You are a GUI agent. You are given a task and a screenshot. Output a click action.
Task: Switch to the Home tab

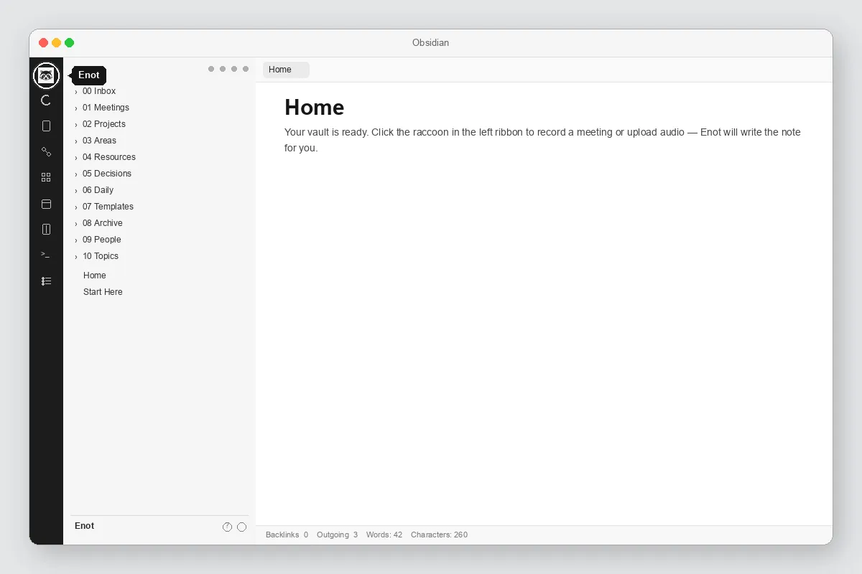pos(286,70)
